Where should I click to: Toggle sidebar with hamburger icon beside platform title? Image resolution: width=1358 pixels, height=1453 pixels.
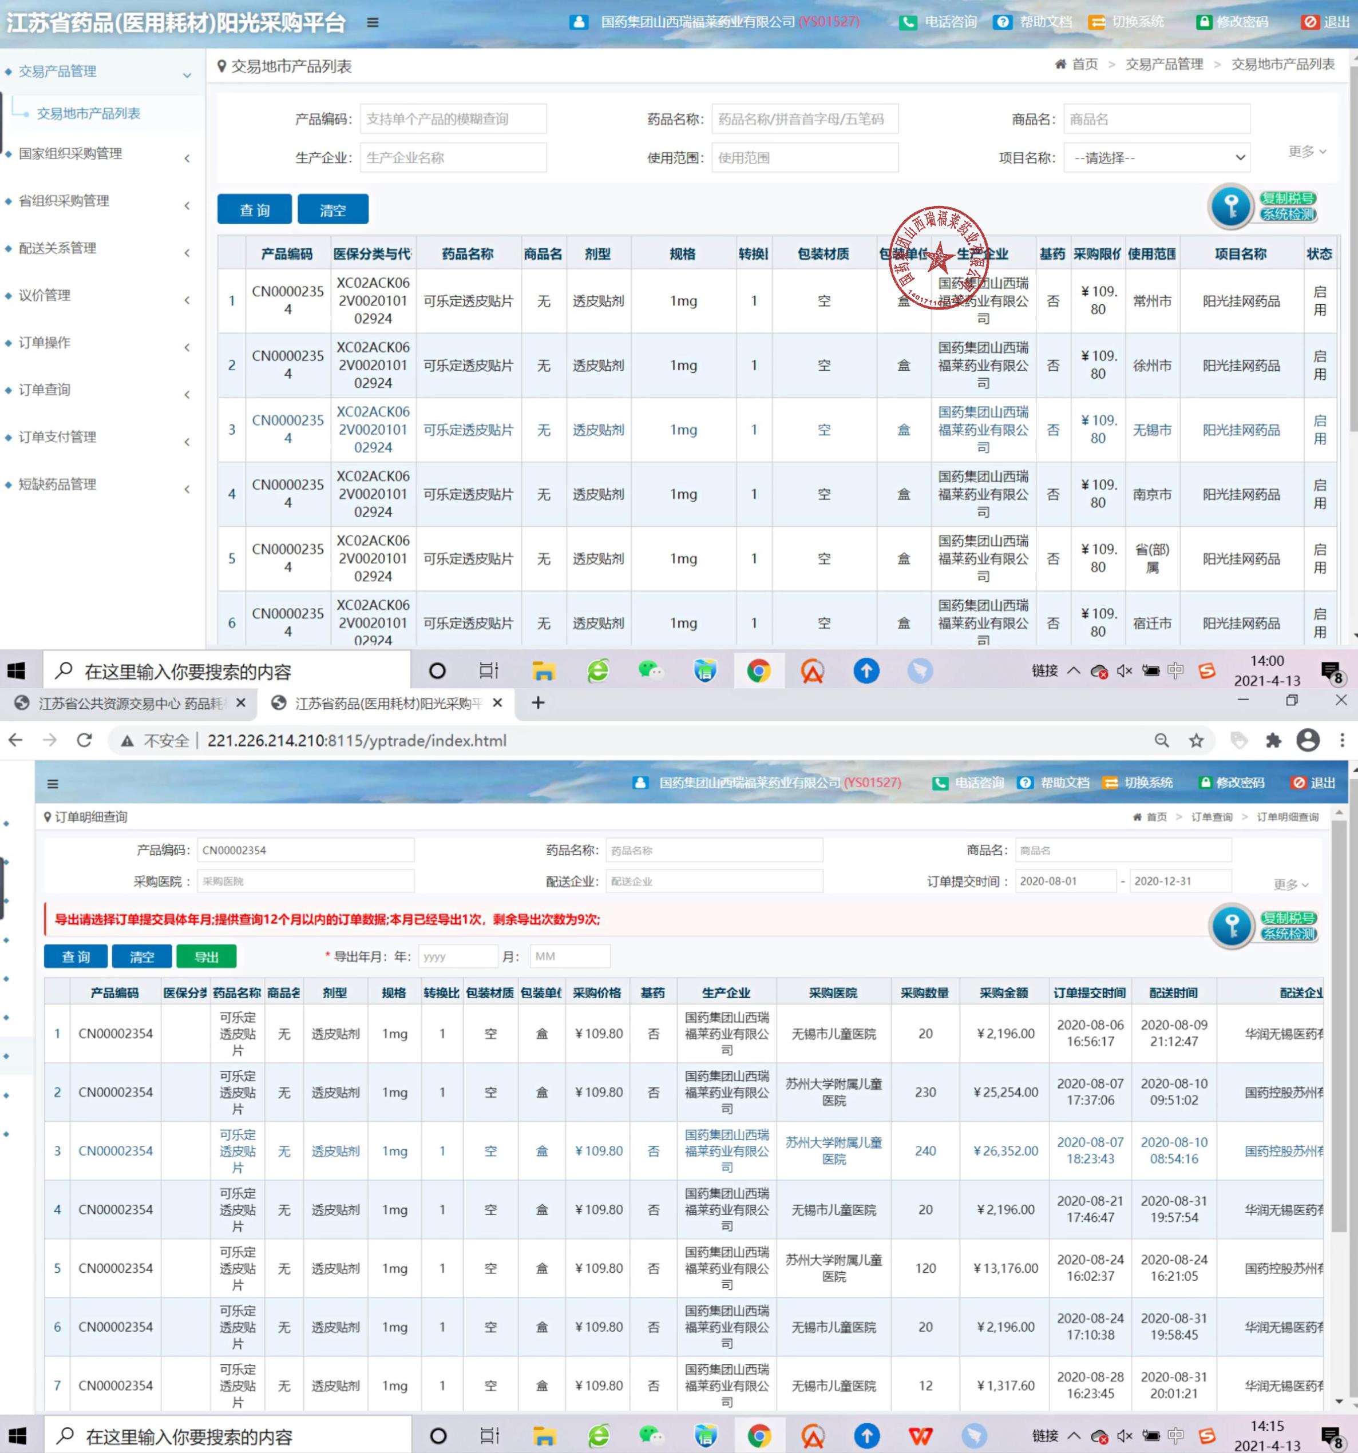(372, 23)
